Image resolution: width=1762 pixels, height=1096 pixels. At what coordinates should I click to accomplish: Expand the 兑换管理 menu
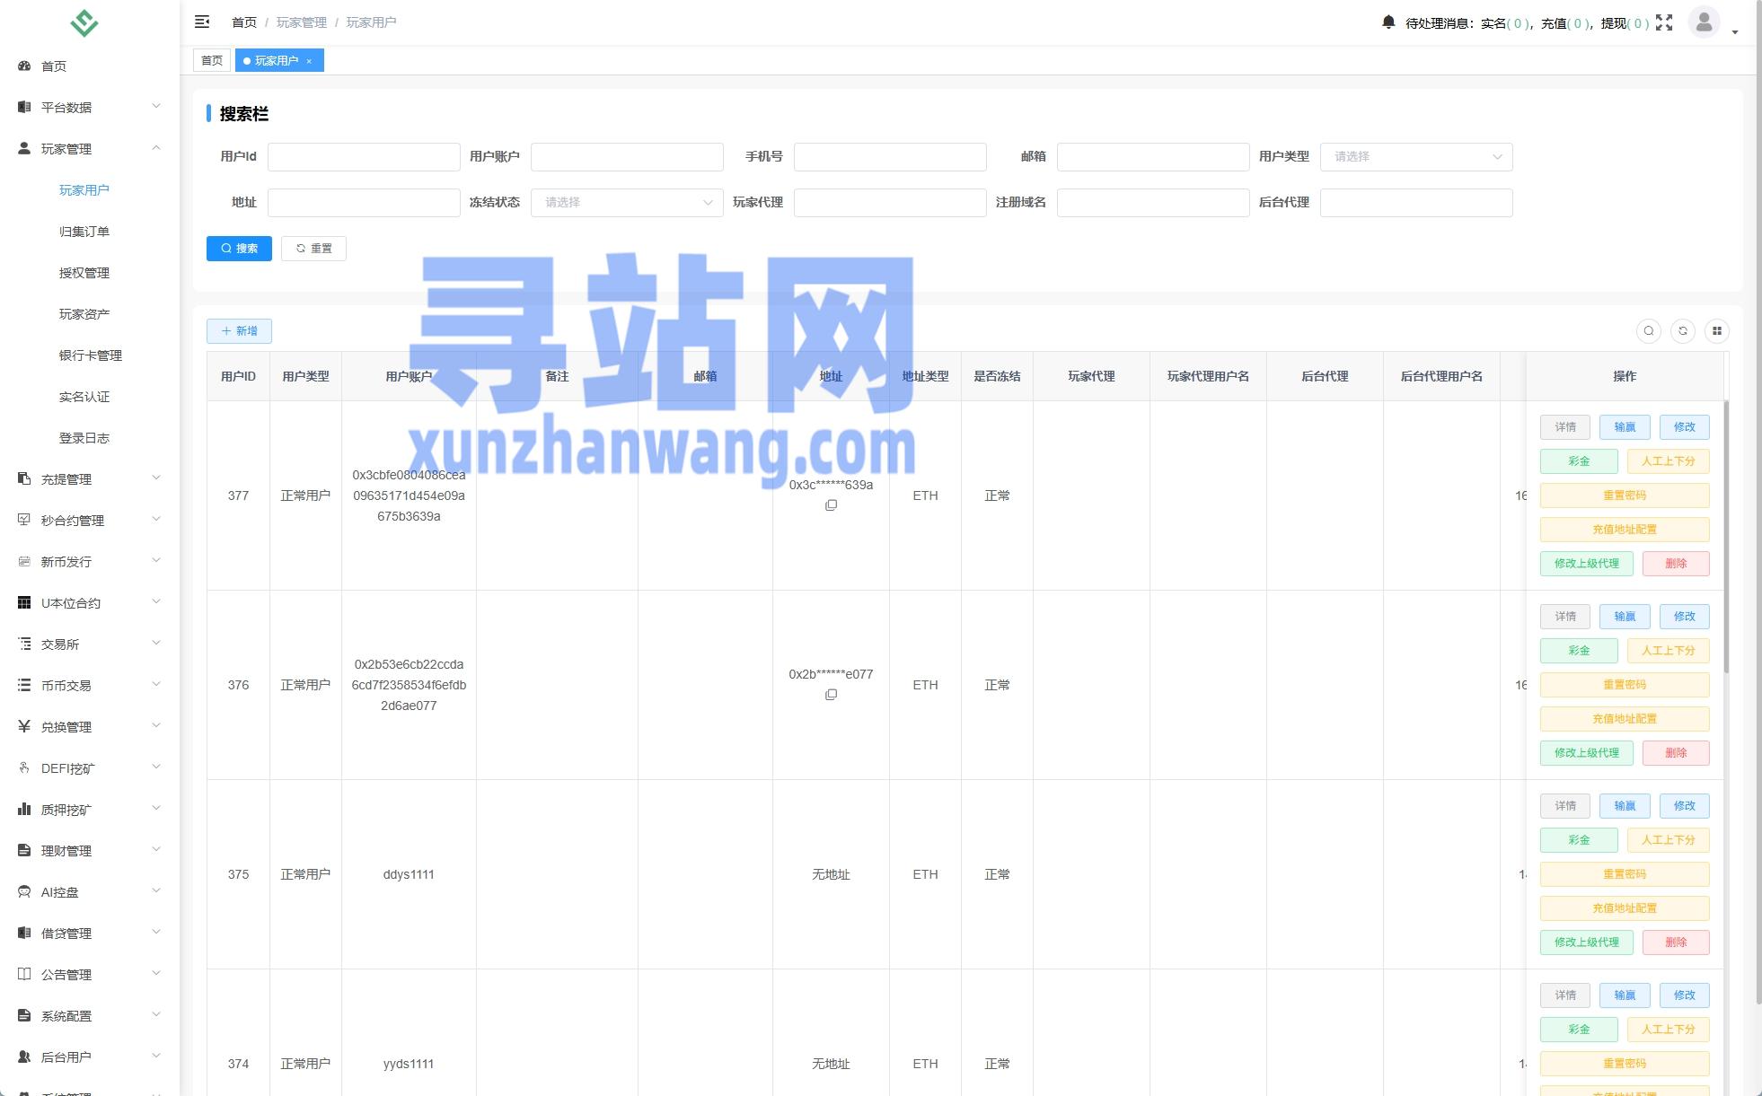[x=90, y=727]
